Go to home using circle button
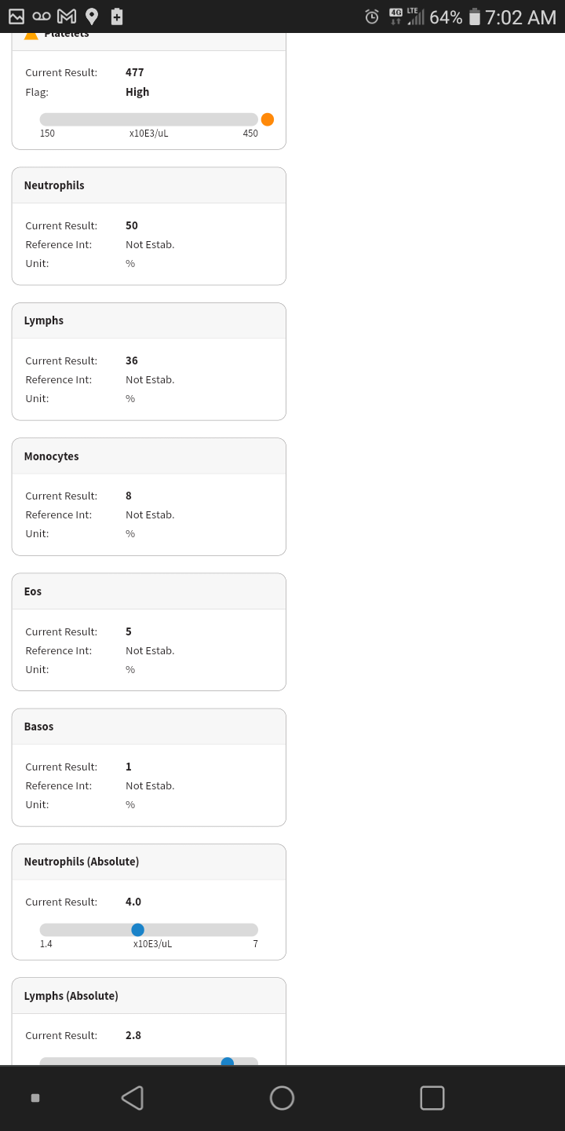The image size is (565, 1131). [282, 1098]
